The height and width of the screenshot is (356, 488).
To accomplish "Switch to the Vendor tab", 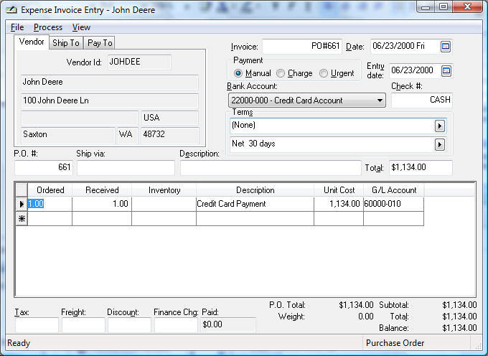I will tap(32, 42).
